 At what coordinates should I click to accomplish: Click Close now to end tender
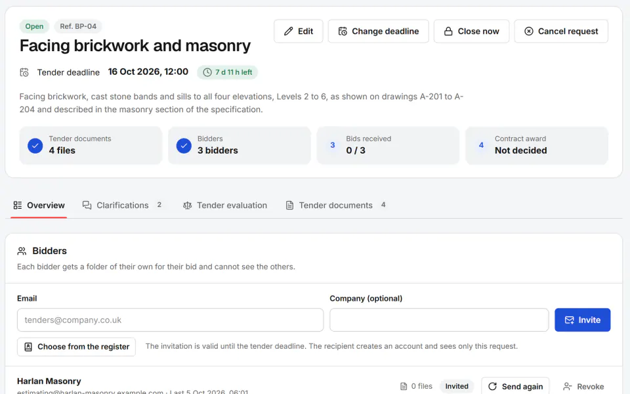(x=471, y=32)
